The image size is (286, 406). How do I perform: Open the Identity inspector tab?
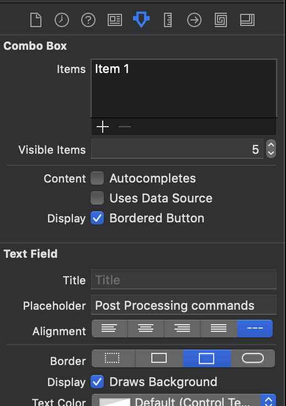point(115,20)
